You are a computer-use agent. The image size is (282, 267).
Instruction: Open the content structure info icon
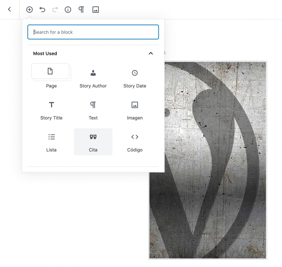(68, 9)
